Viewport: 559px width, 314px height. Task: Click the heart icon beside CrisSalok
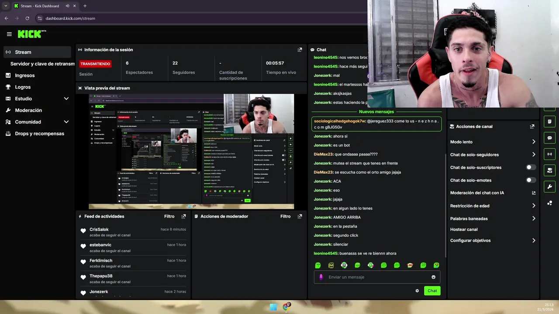point(83,231)
